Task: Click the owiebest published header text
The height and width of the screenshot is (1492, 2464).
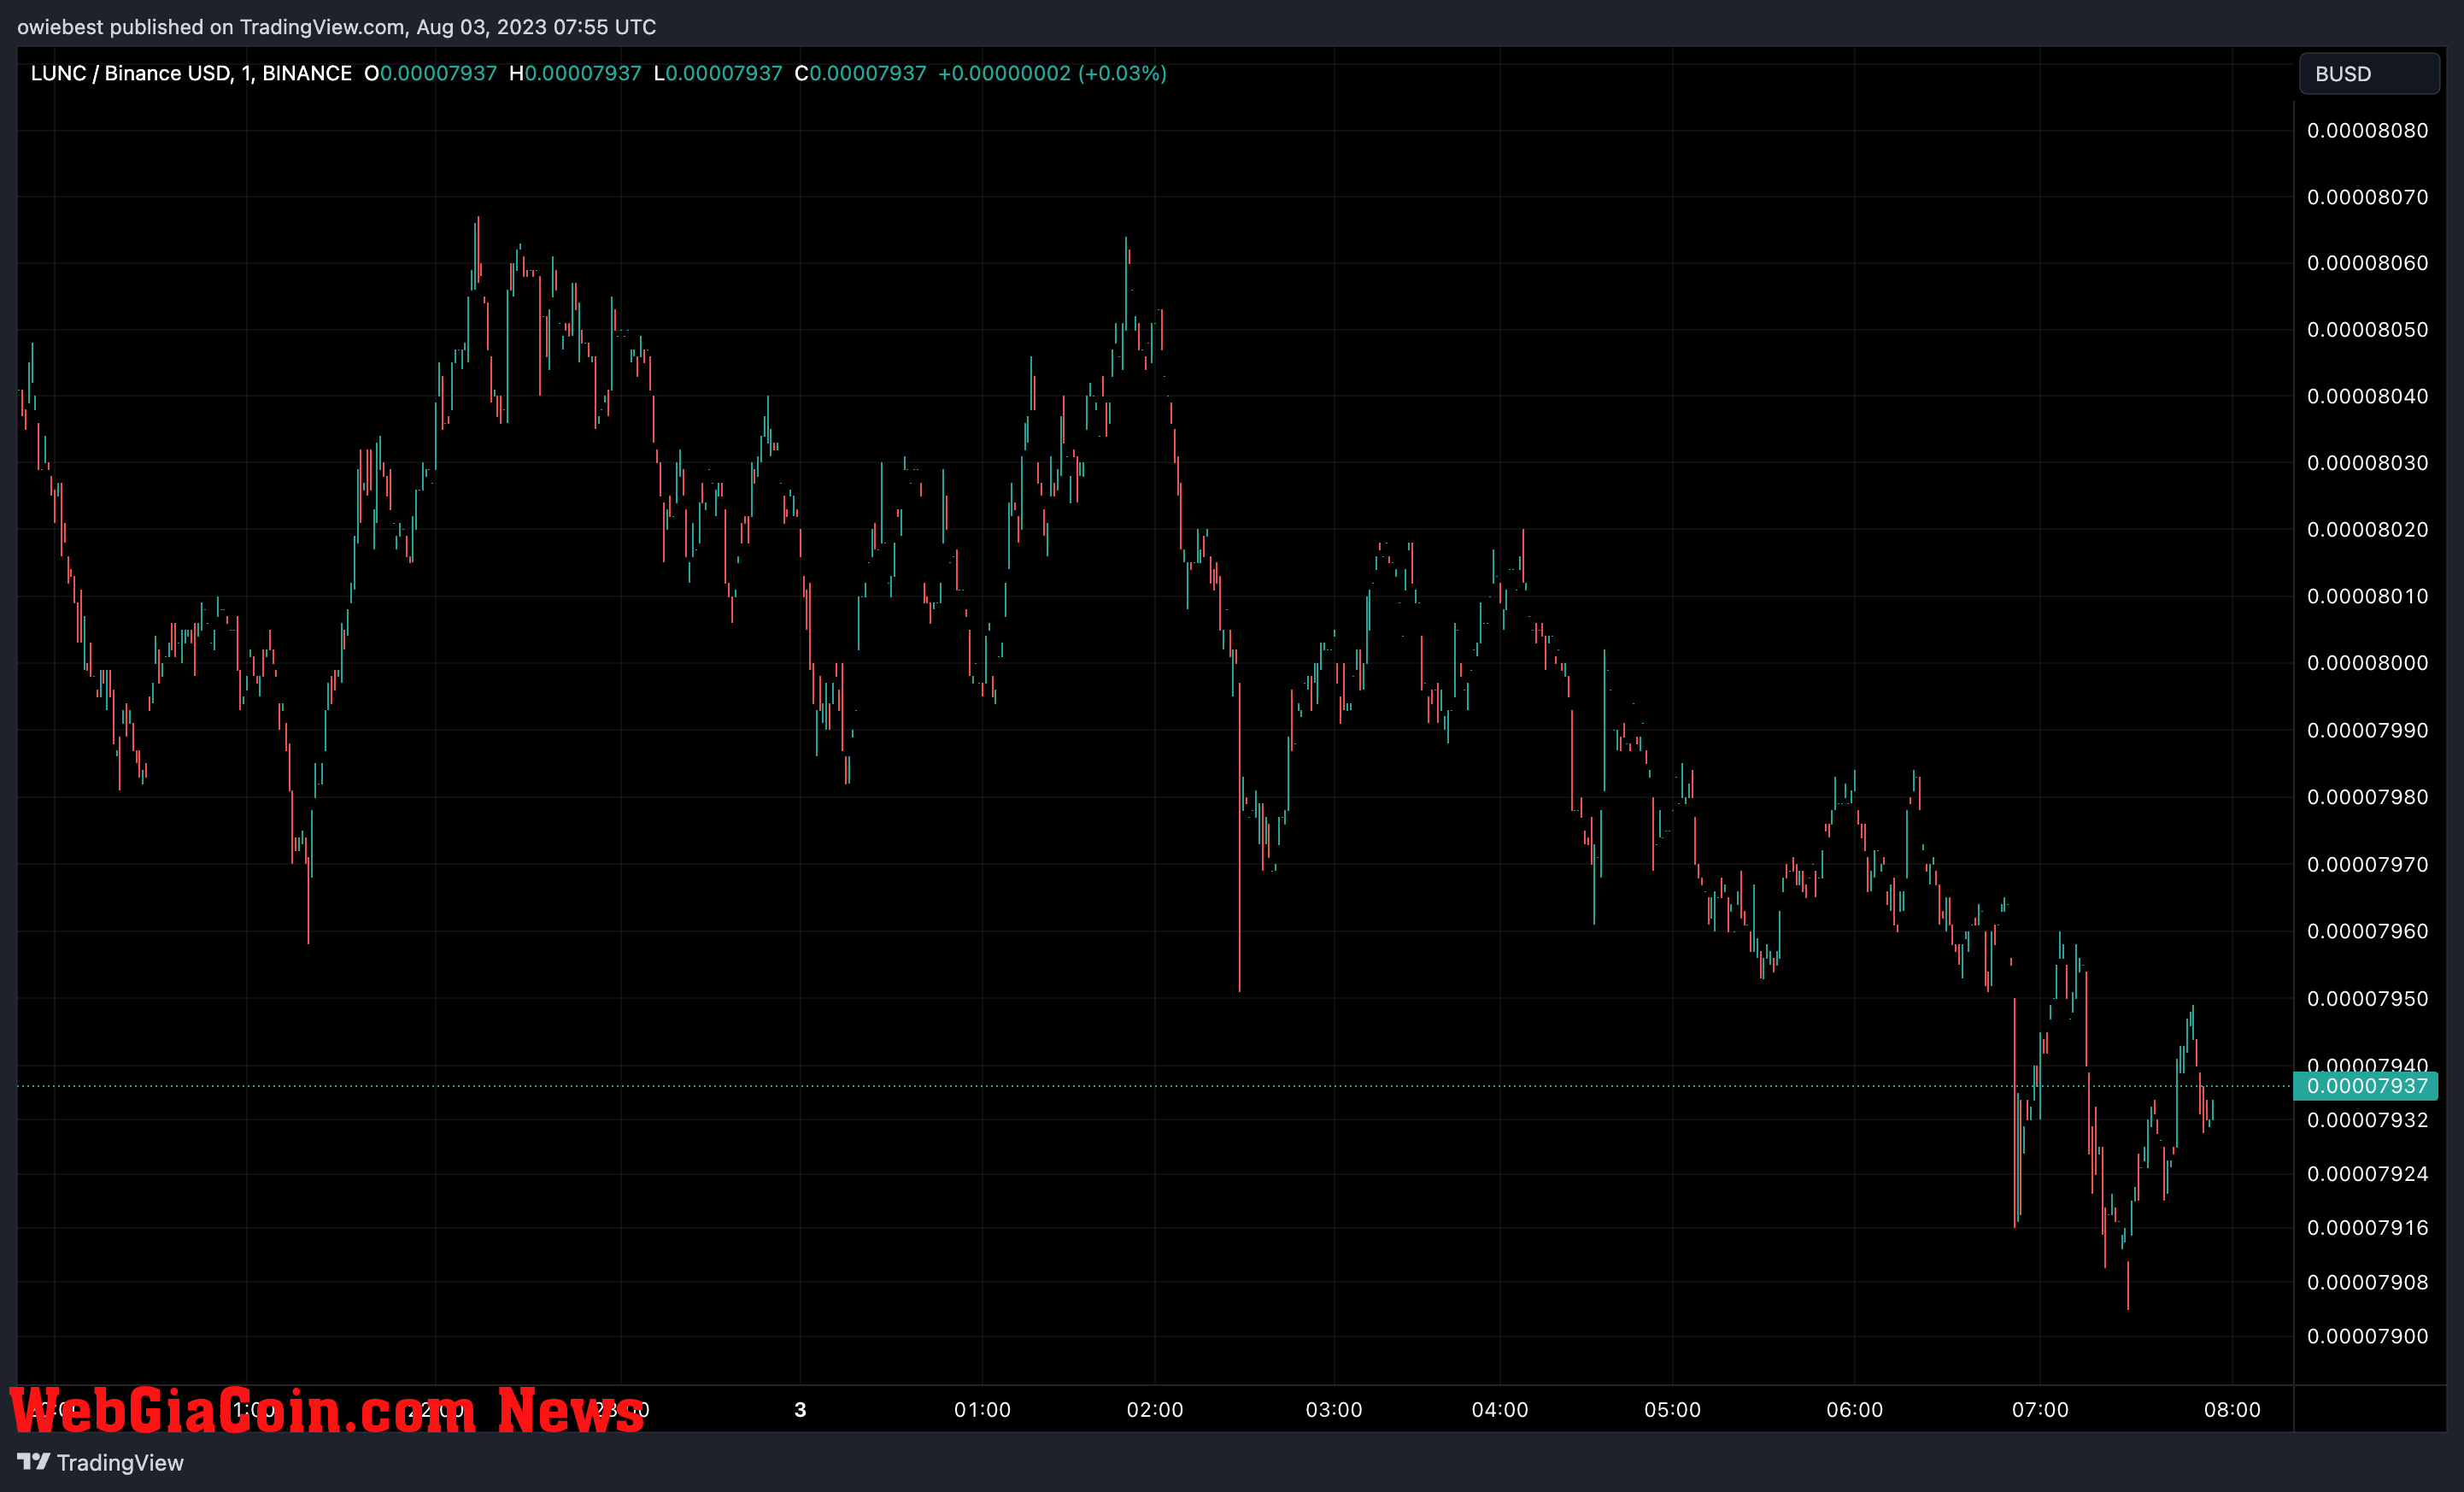Action: point(337,27)
